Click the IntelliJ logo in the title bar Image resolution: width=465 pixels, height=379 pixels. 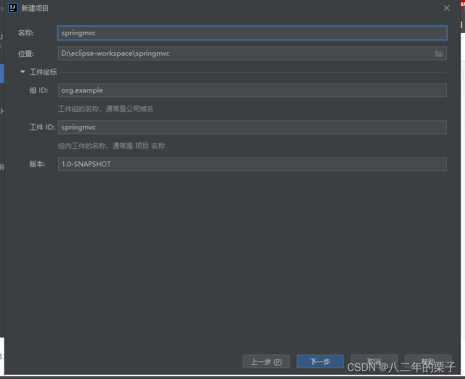13,8
